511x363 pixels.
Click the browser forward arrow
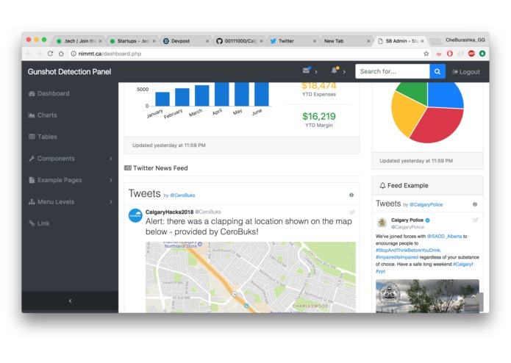40,54
